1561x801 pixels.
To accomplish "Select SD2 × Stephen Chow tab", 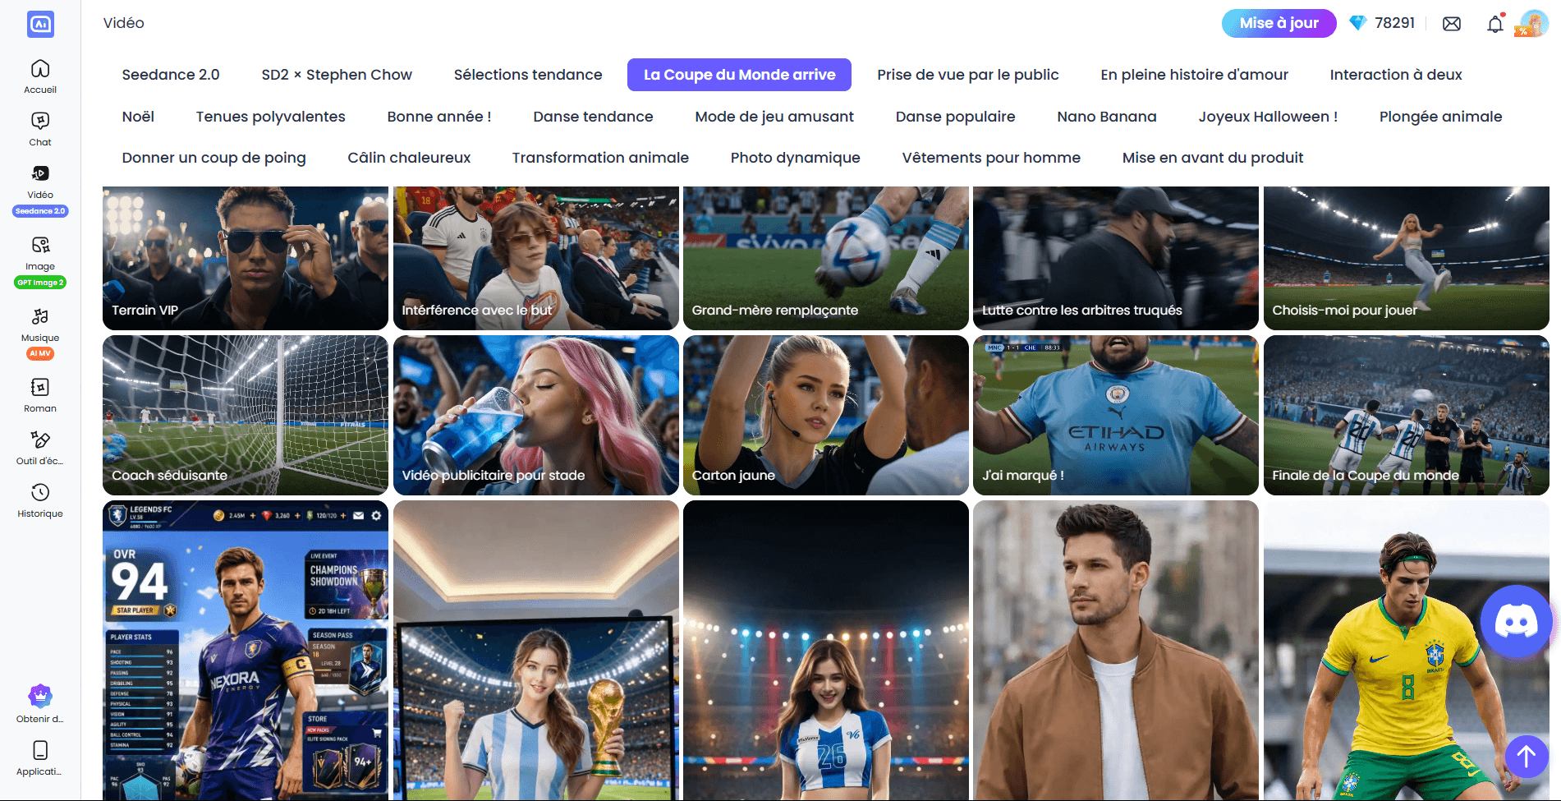I will [x=337, y=75].
